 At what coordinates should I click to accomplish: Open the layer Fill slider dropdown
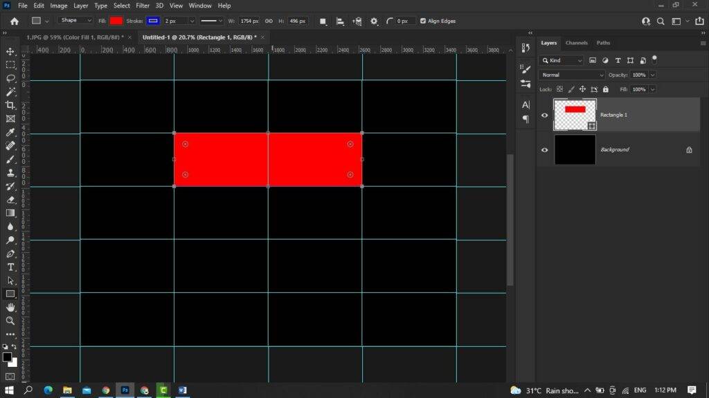tap(652, 89)
